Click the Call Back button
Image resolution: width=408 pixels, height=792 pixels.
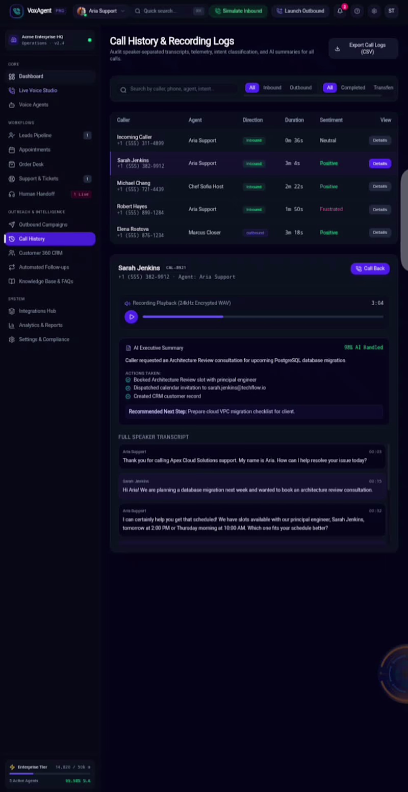[370, 268]
